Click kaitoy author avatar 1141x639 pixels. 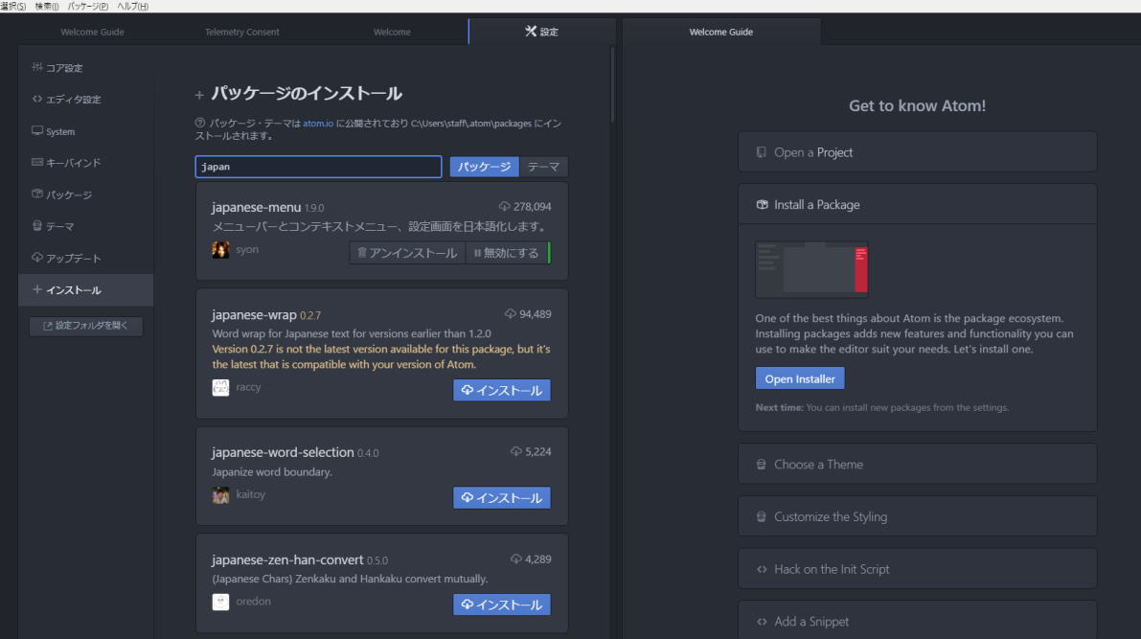point(220,495)
